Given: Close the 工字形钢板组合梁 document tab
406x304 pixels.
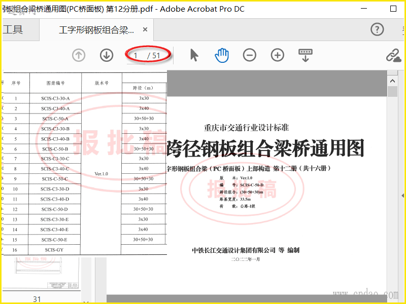Looking at the screenshot, I should click(145, 29).
